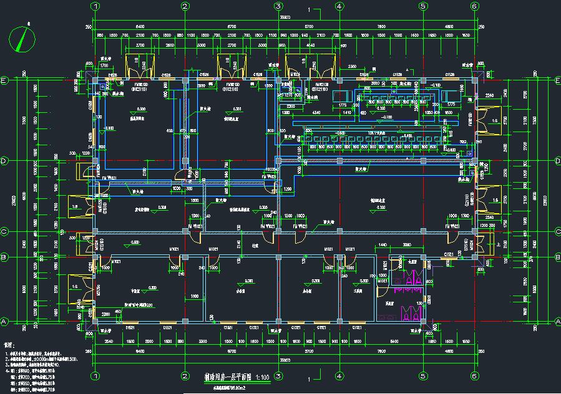Select the drawing title with scale 1:100
Viewport: 561px width, 394px height.
pos(237,377)
